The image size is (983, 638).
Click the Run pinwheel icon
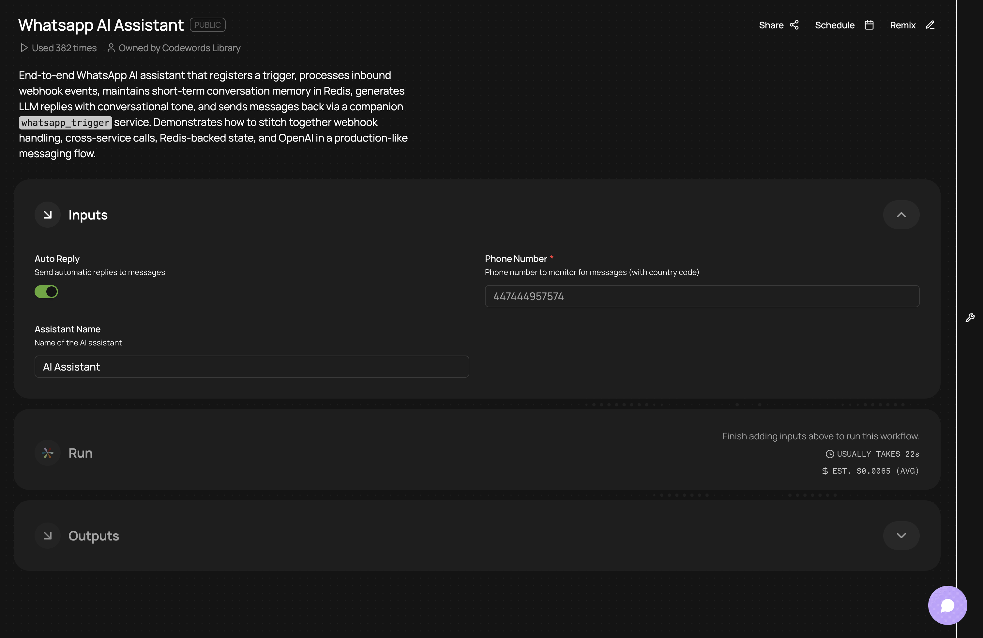tap(48, 453)
